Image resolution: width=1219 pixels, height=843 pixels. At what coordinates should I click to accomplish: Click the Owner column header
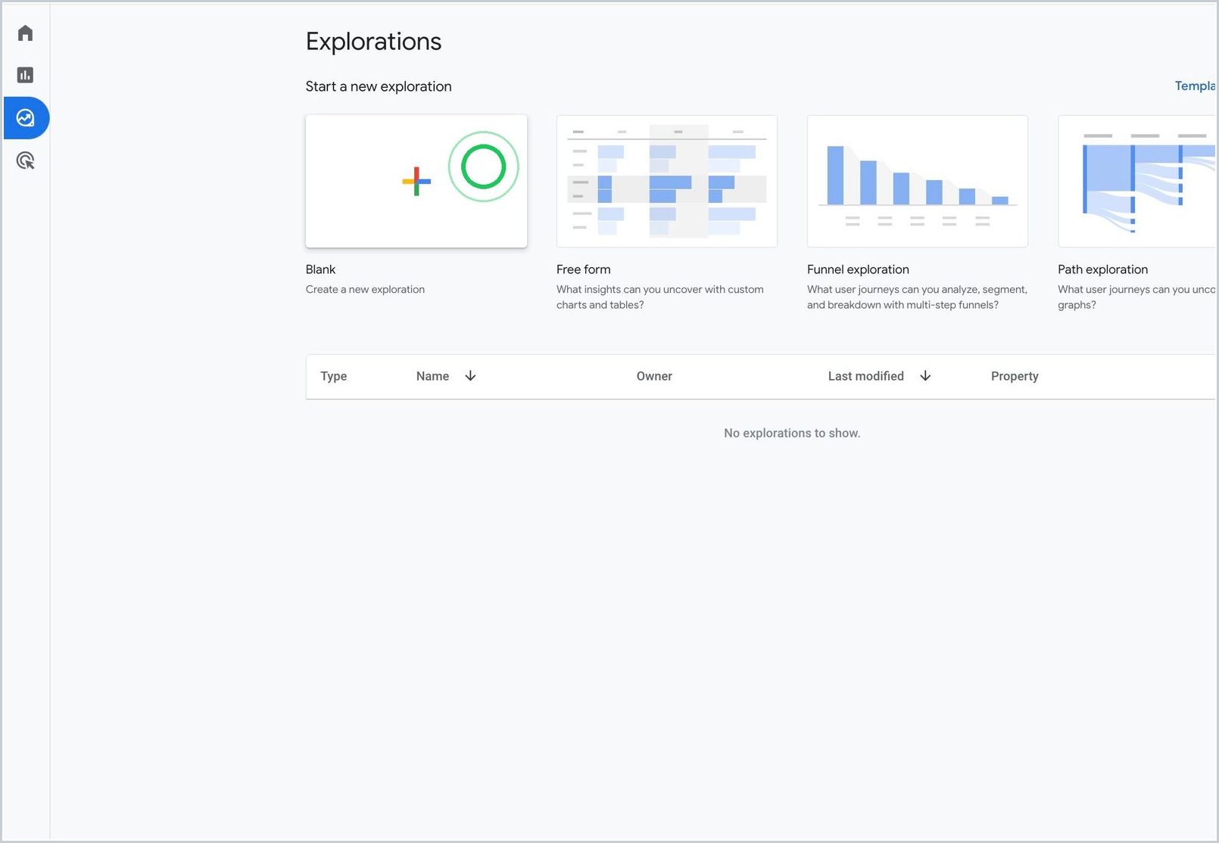pos(654,376)
